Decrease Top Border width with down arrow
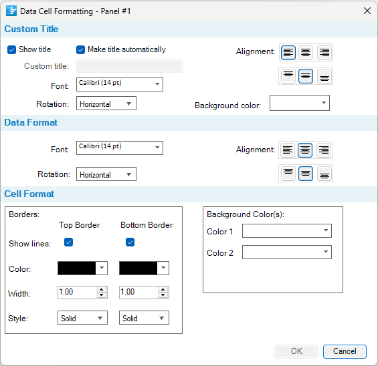Image resolution: width=378 pixels, height=366 pixels. tap(102, 295)
